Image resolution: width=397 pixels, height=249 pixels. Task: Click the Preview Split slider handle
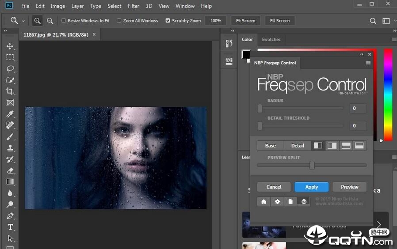(312, 166)
